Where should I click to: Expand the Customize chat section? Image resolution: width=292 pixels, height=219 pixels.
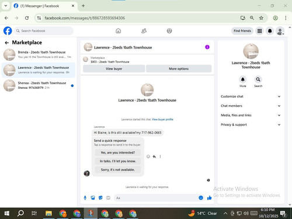click(x=251, y=96)
